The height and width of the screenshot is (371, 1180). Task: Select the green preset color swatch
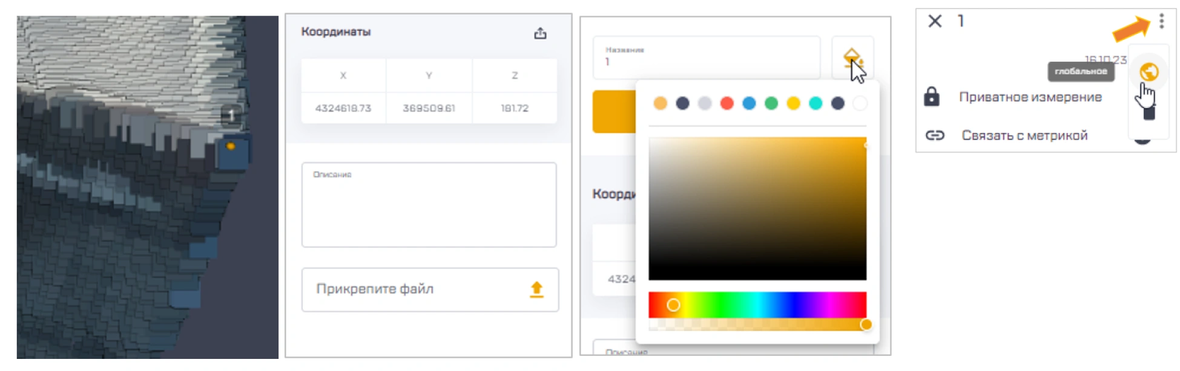tap(771, 103)
